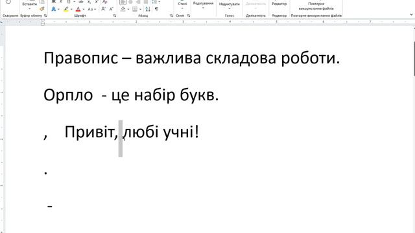Increase font size with the larger A icon
This screenshot has width=415, height=233.
point(103,9)
